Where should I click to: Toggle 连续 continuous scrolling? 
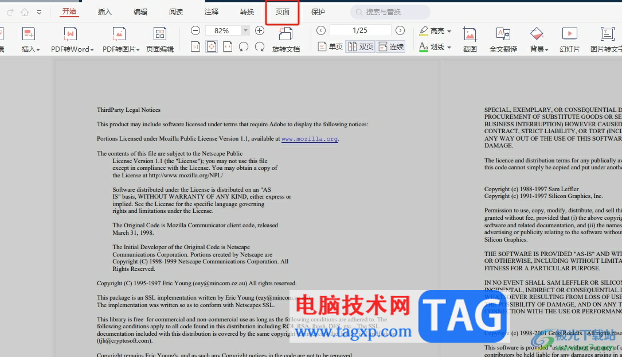click(391, 47)
